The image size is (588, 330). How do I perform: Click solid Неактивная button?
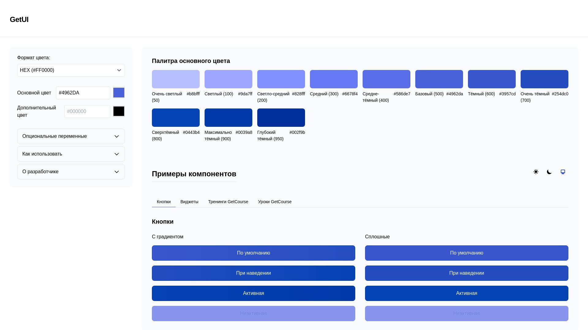467,313
